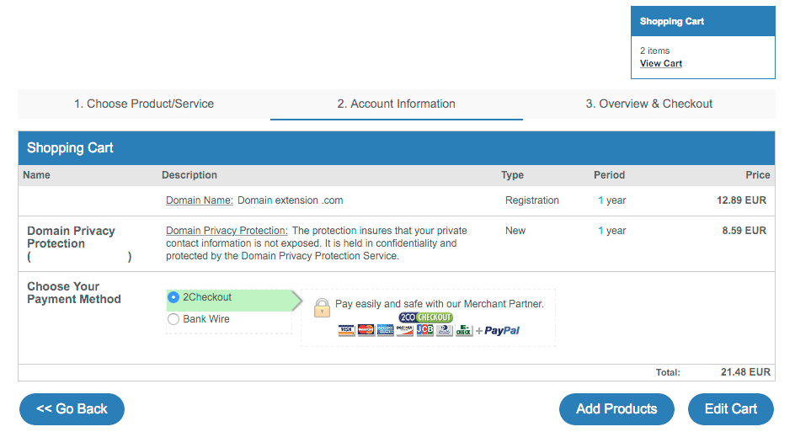The width and height of the screenshot is (795, 432).
Task: Click the Edit Cart button
Action: [730, 409]
